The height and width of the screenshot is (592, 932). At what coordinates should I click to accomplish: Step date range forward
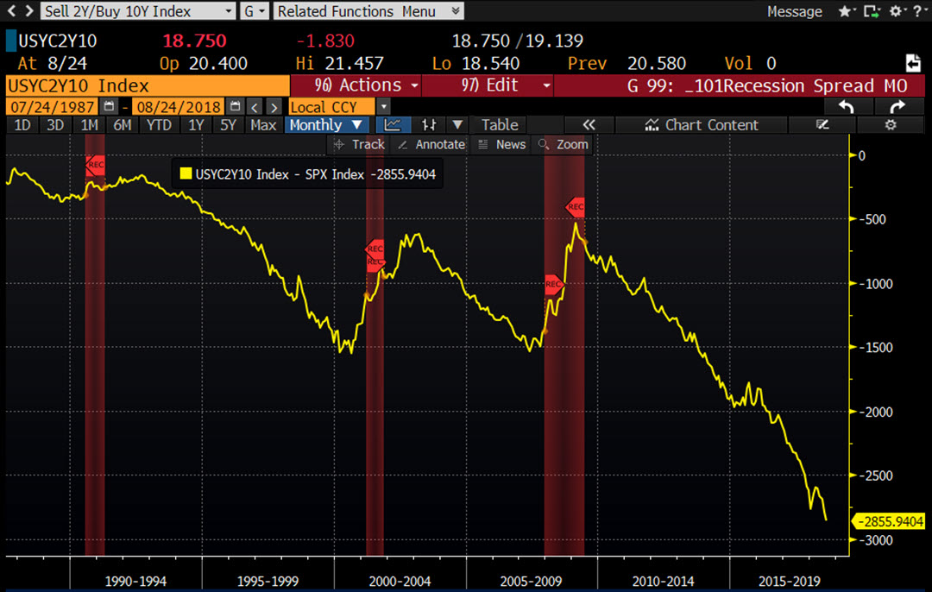click(274, 107)
